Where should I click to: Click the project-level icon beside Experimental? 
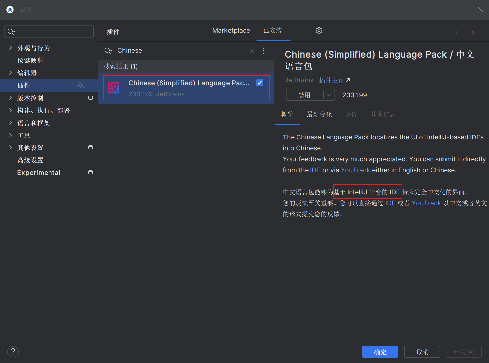click(90, 173)
